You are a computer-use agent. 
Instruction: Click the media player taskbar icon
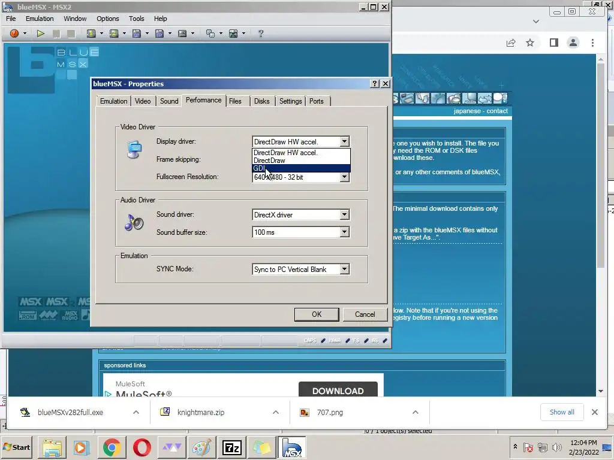pyautogui.click(x=82, y=447)
